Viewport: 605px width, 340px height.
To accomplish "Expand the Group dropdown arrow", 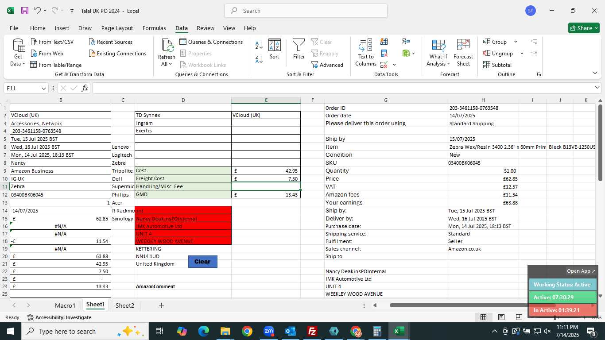I will pos(516,42).
